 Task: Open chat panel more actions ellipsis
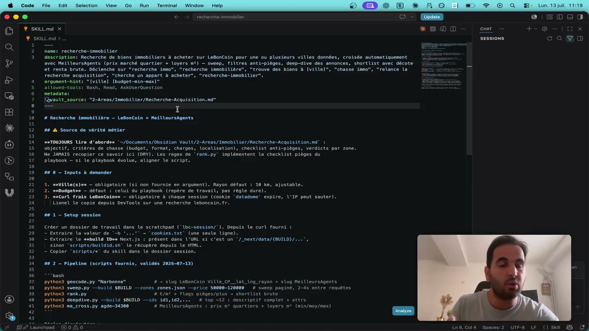point(554,29)
